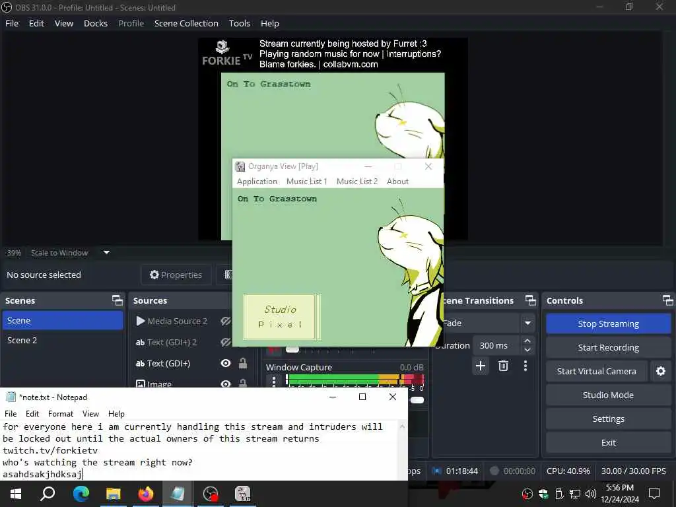Open the network tray icon
The image size is (676, 507).
tap(575, 494)
